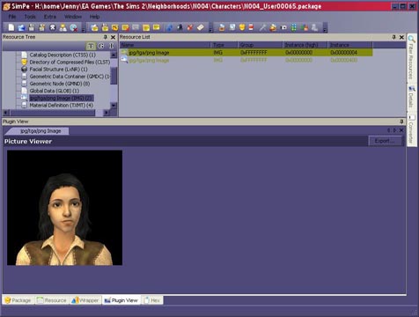Toggle the T view button in Resource Tree
Screen dimensions: 419x317
tap(91, 46)
